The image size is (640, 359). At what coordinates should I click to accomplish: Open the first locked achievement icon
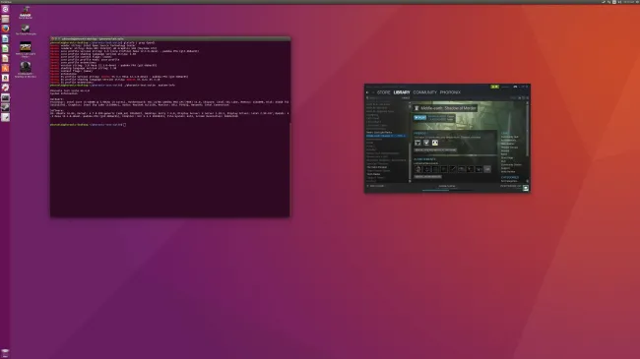(417, 169)
